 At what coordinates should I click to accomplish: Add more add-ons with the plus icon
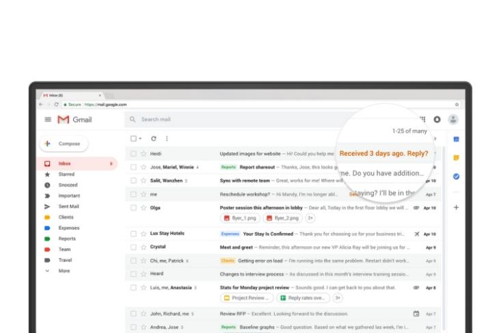[x=456, y=207]
